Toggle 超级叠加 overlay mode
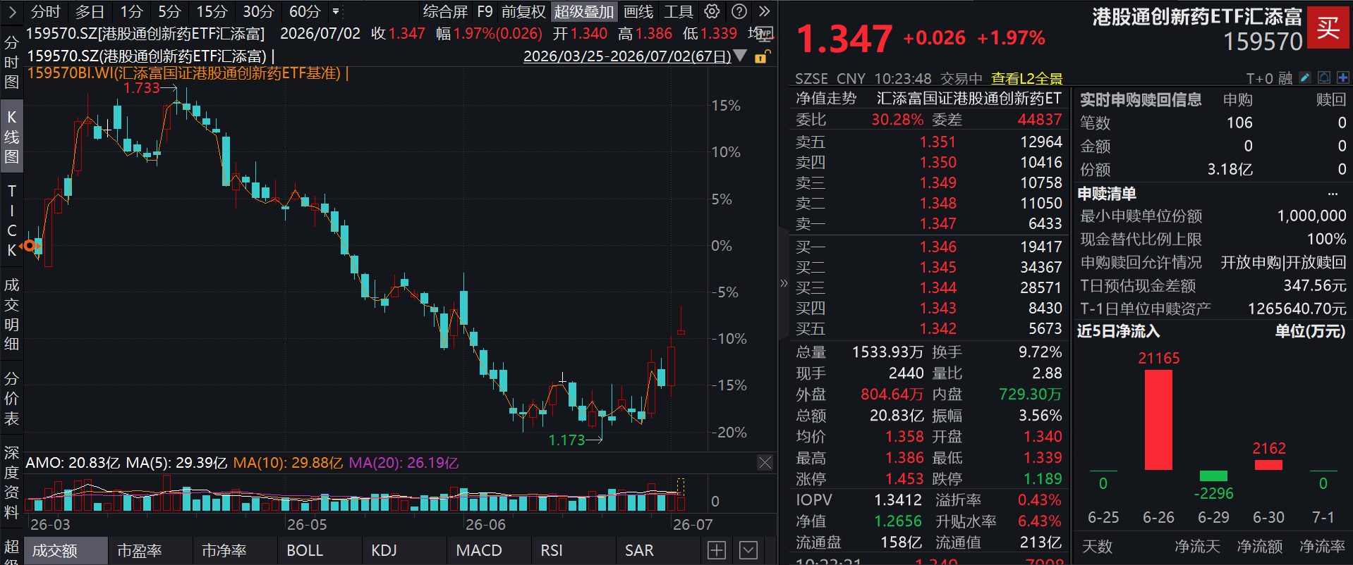 tap(584, 11)
